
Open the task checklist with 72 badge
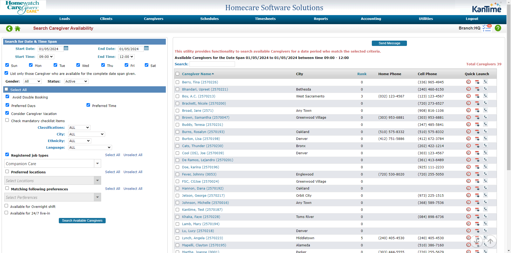click(487, 28)
